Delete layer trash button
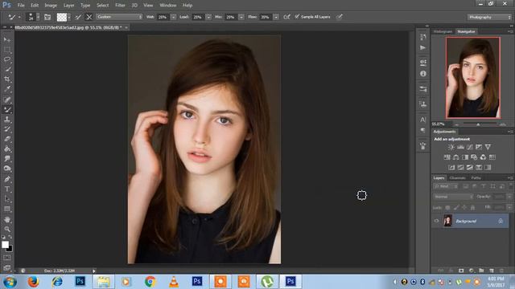The height and width of the screenshot is (289, 515). pos(501,271)
